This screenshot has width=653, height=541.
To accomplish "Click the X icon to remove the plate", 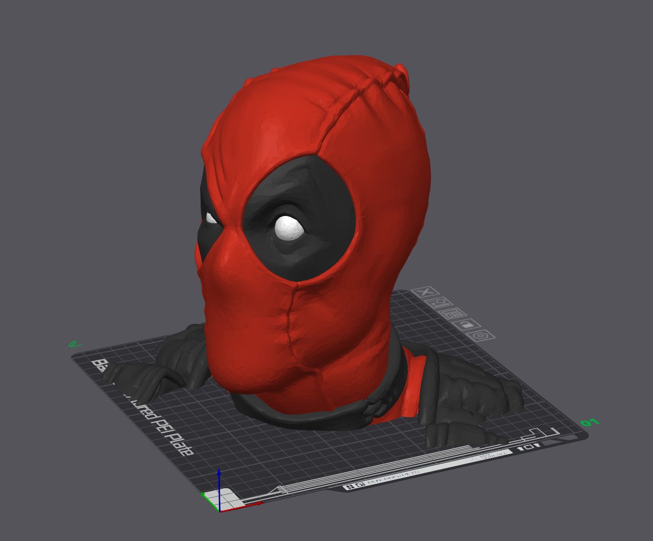I will [424, 292].
